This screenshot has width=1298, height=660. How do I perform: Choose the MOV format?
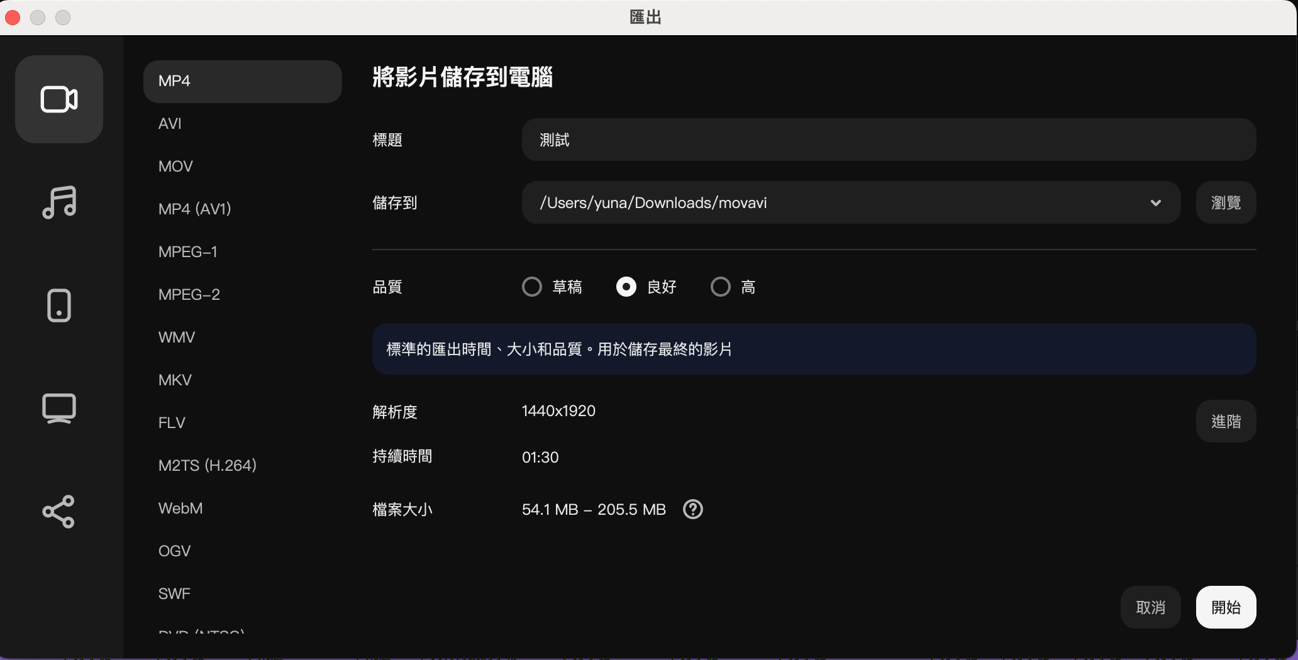(243, 167)
